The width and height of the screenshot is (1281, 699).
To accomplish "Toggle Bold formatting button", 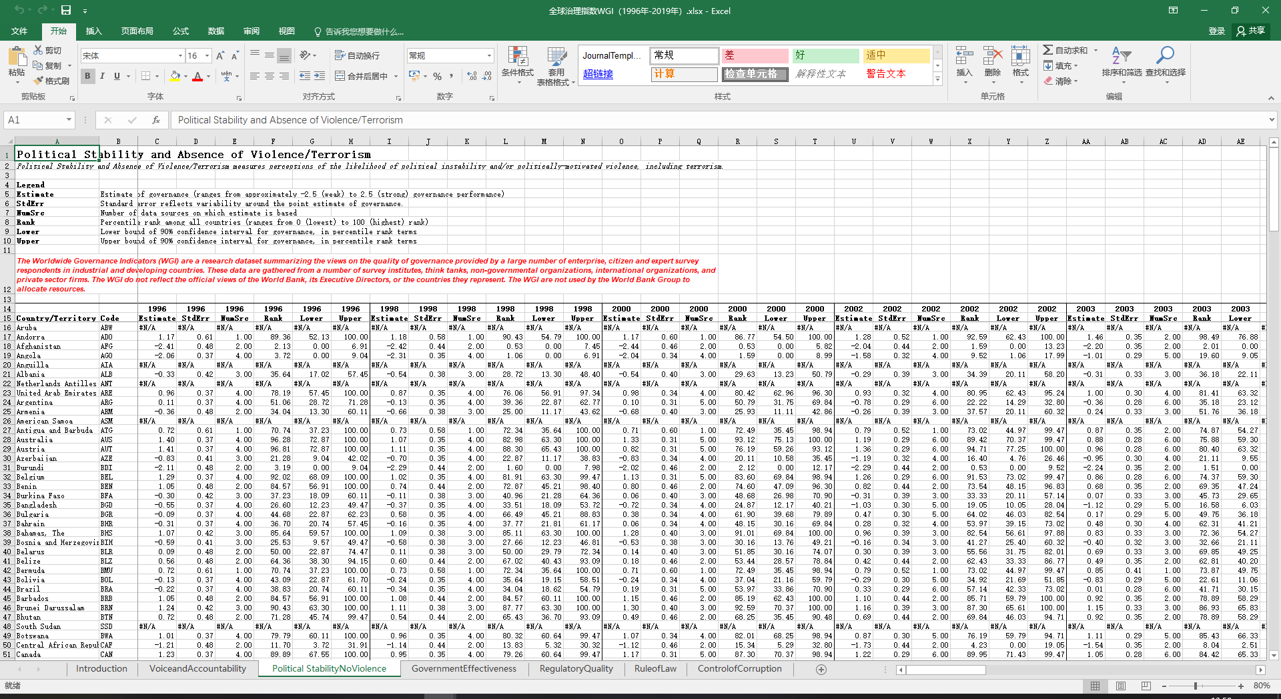I will point(87,77).
